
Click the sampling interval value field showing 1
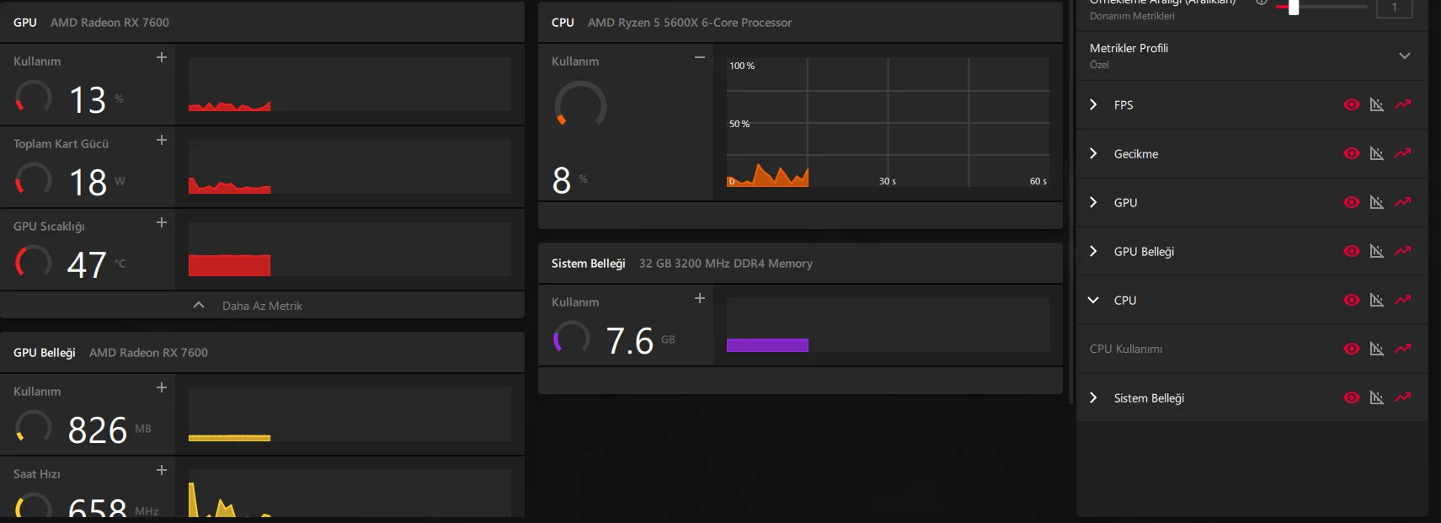(1394, 8)
